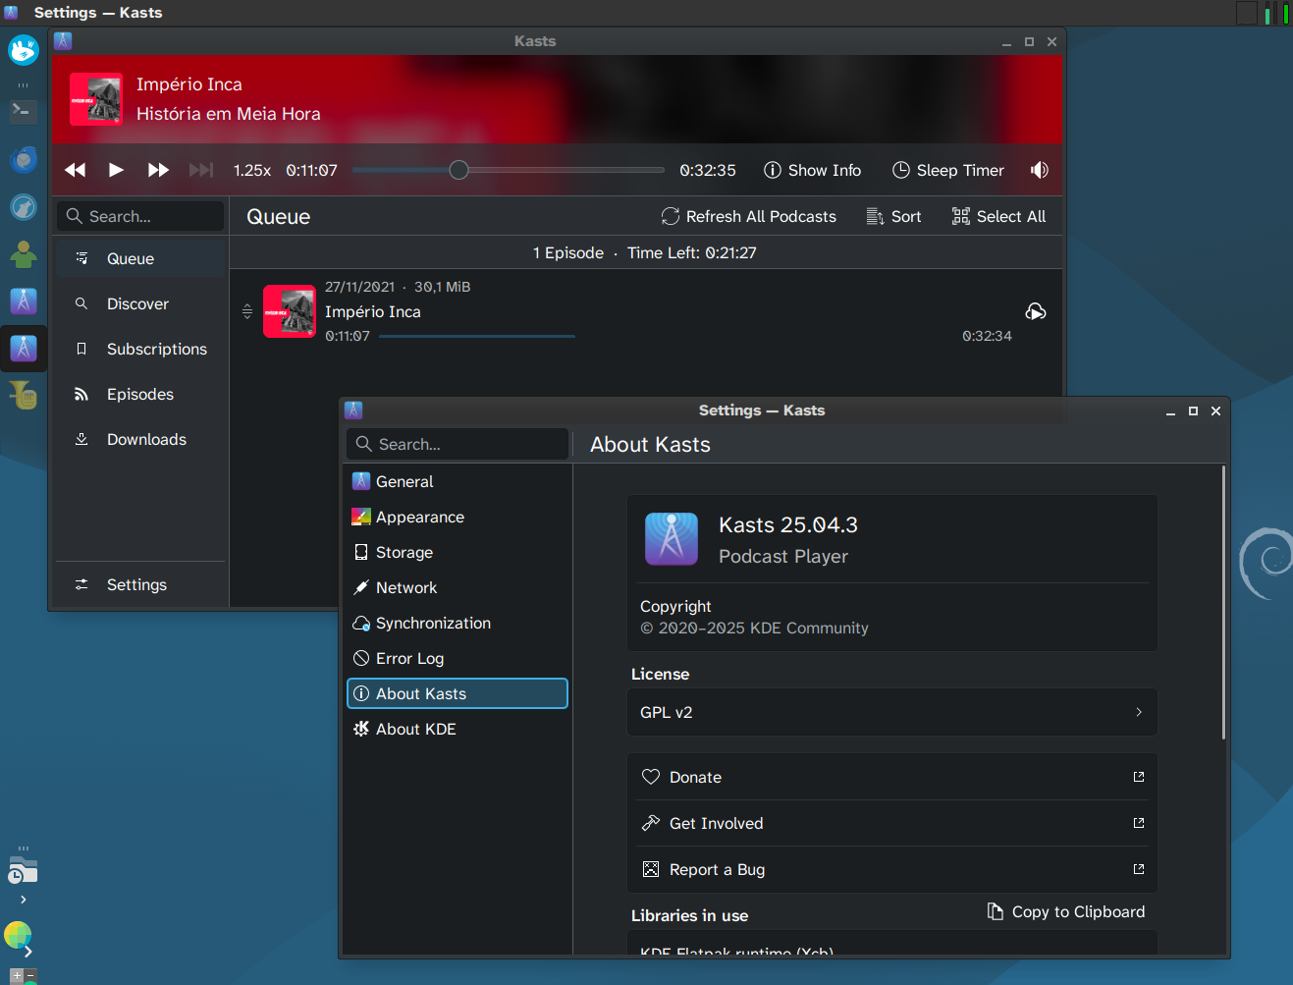Click the Império Inca queue episode thumbnail

pos(290,311)
